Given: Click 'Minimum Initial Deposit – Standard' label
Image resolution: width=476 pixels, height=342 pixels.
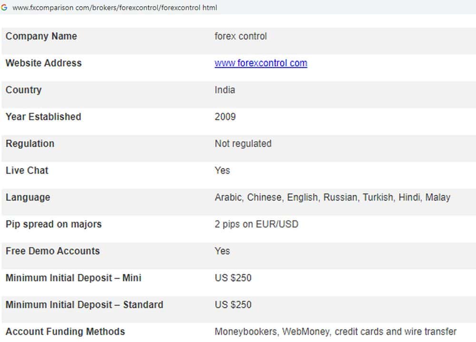Looking at the screenshot, I should pyautogui.click(x=84, y=305).
